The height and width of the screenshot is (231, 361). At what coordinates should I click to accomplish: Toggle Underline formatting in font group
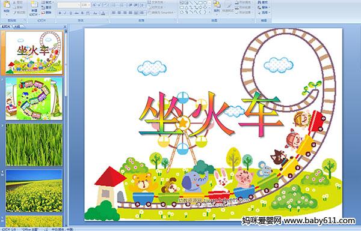click(x=70, y=13)
